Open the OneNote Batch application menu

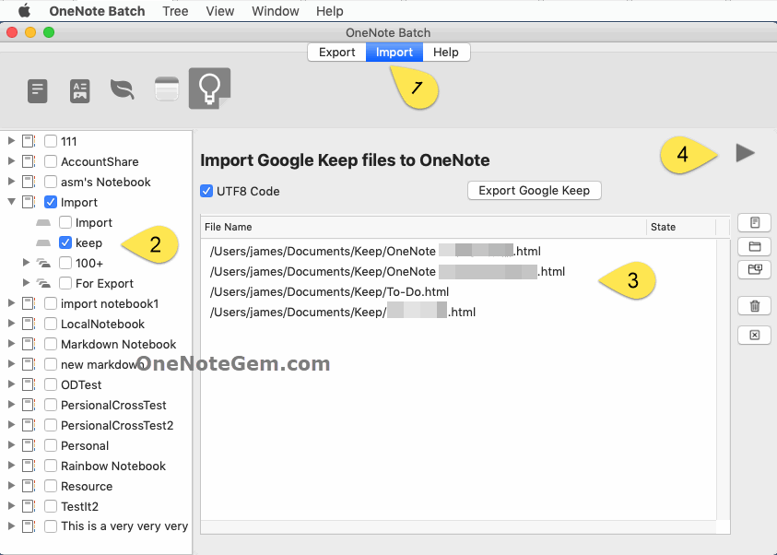point(97,11)
